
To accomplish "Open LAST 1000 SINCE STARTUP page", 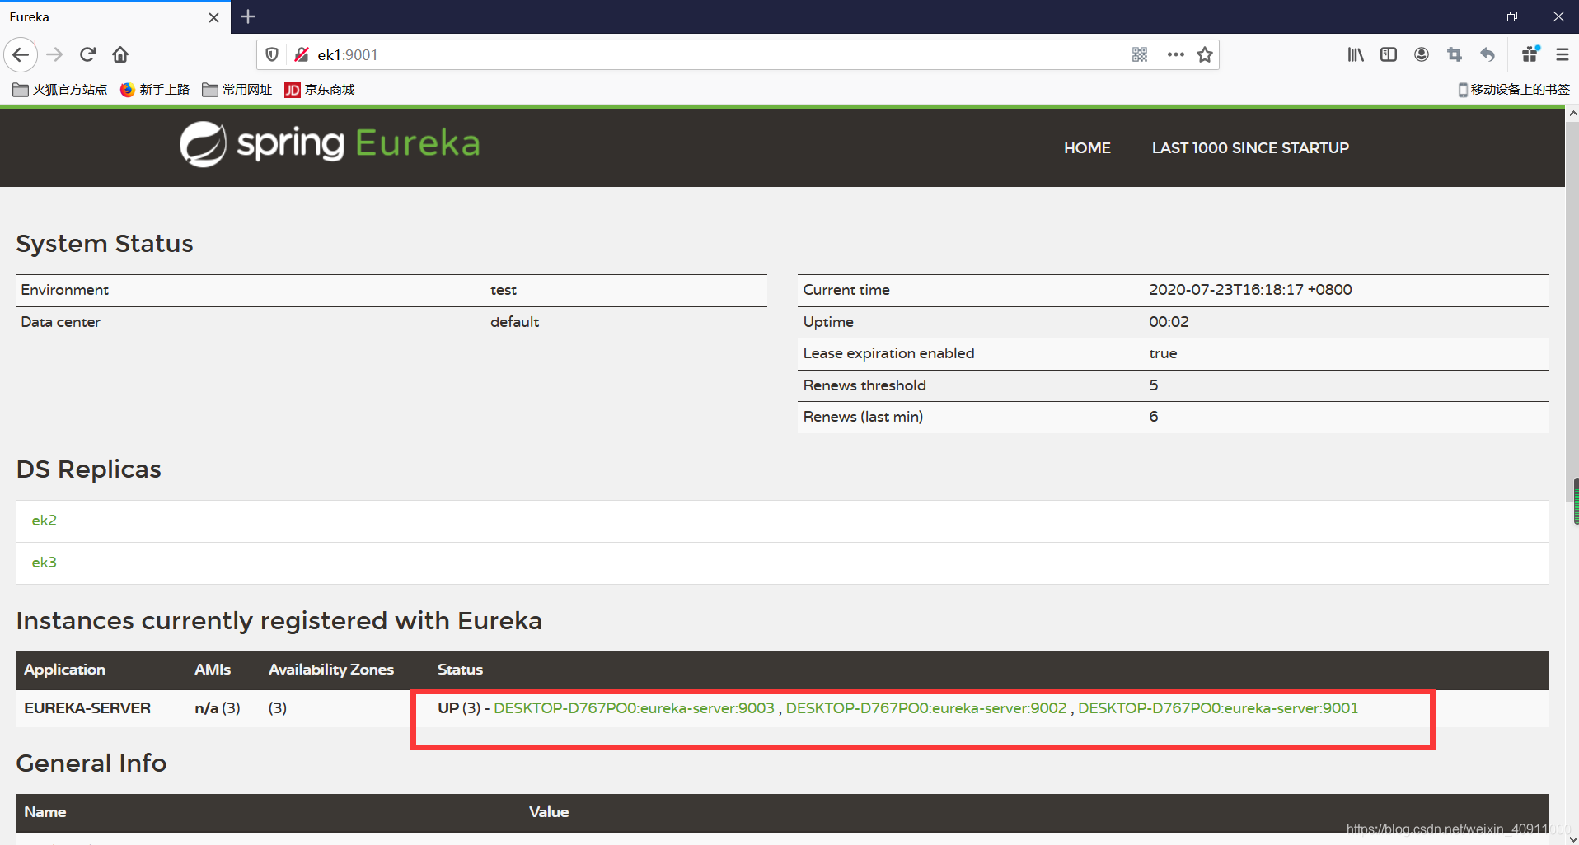I will [1250, 148].
